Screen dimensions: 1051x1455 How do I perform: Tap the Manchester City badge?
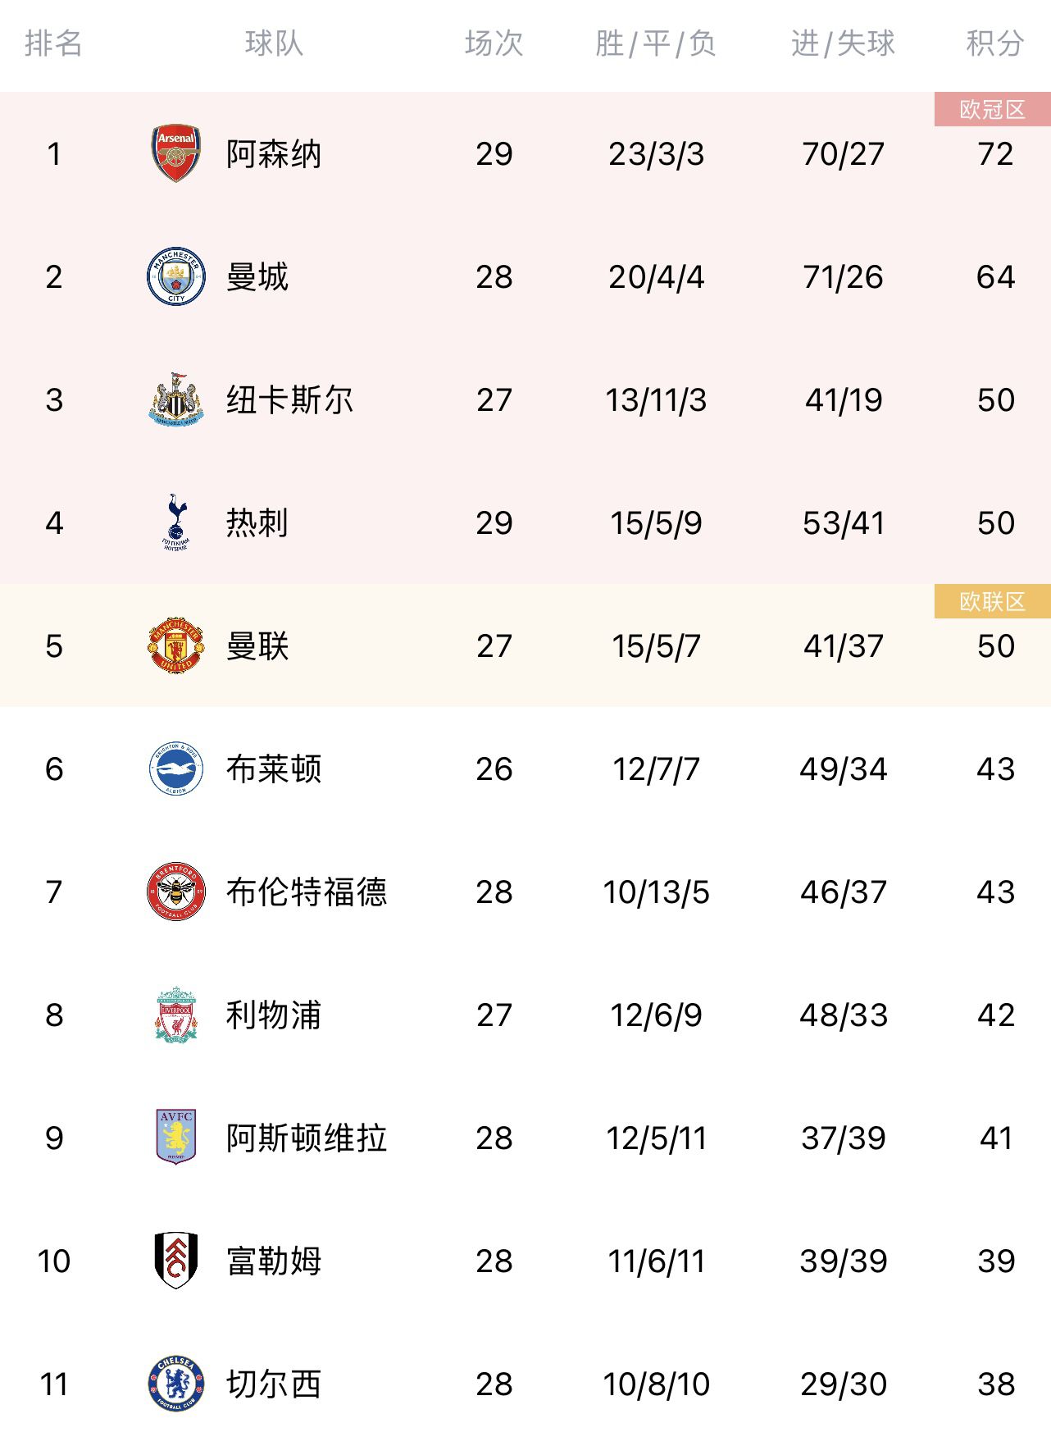click(x=175, y=276)
